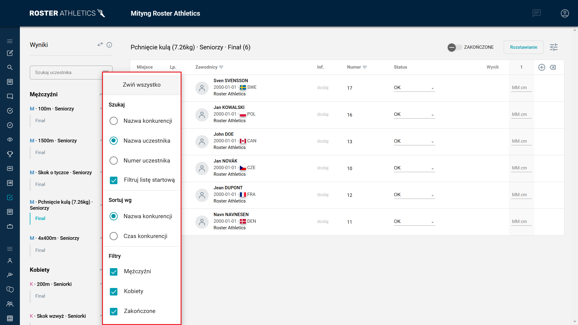Open the trophy icon in sidebar
Viewport: 578px width, 325px height.
click(x=10, y=154)
